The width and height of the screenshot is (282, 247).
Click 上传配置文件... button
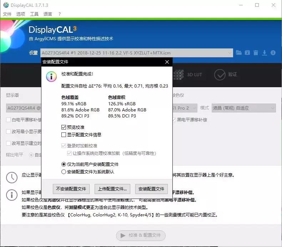click(112, 189)
